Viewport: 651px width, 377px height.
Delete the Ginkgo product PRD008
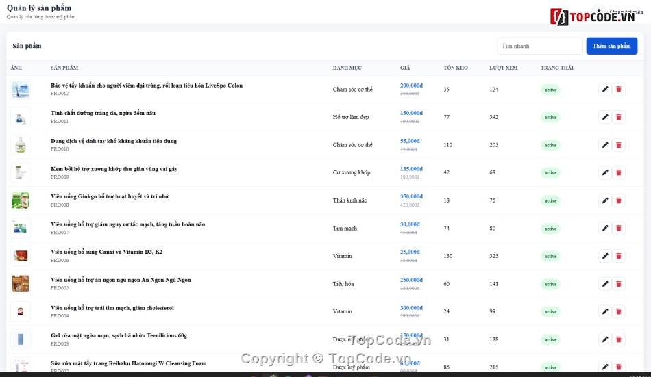point(619,200)
